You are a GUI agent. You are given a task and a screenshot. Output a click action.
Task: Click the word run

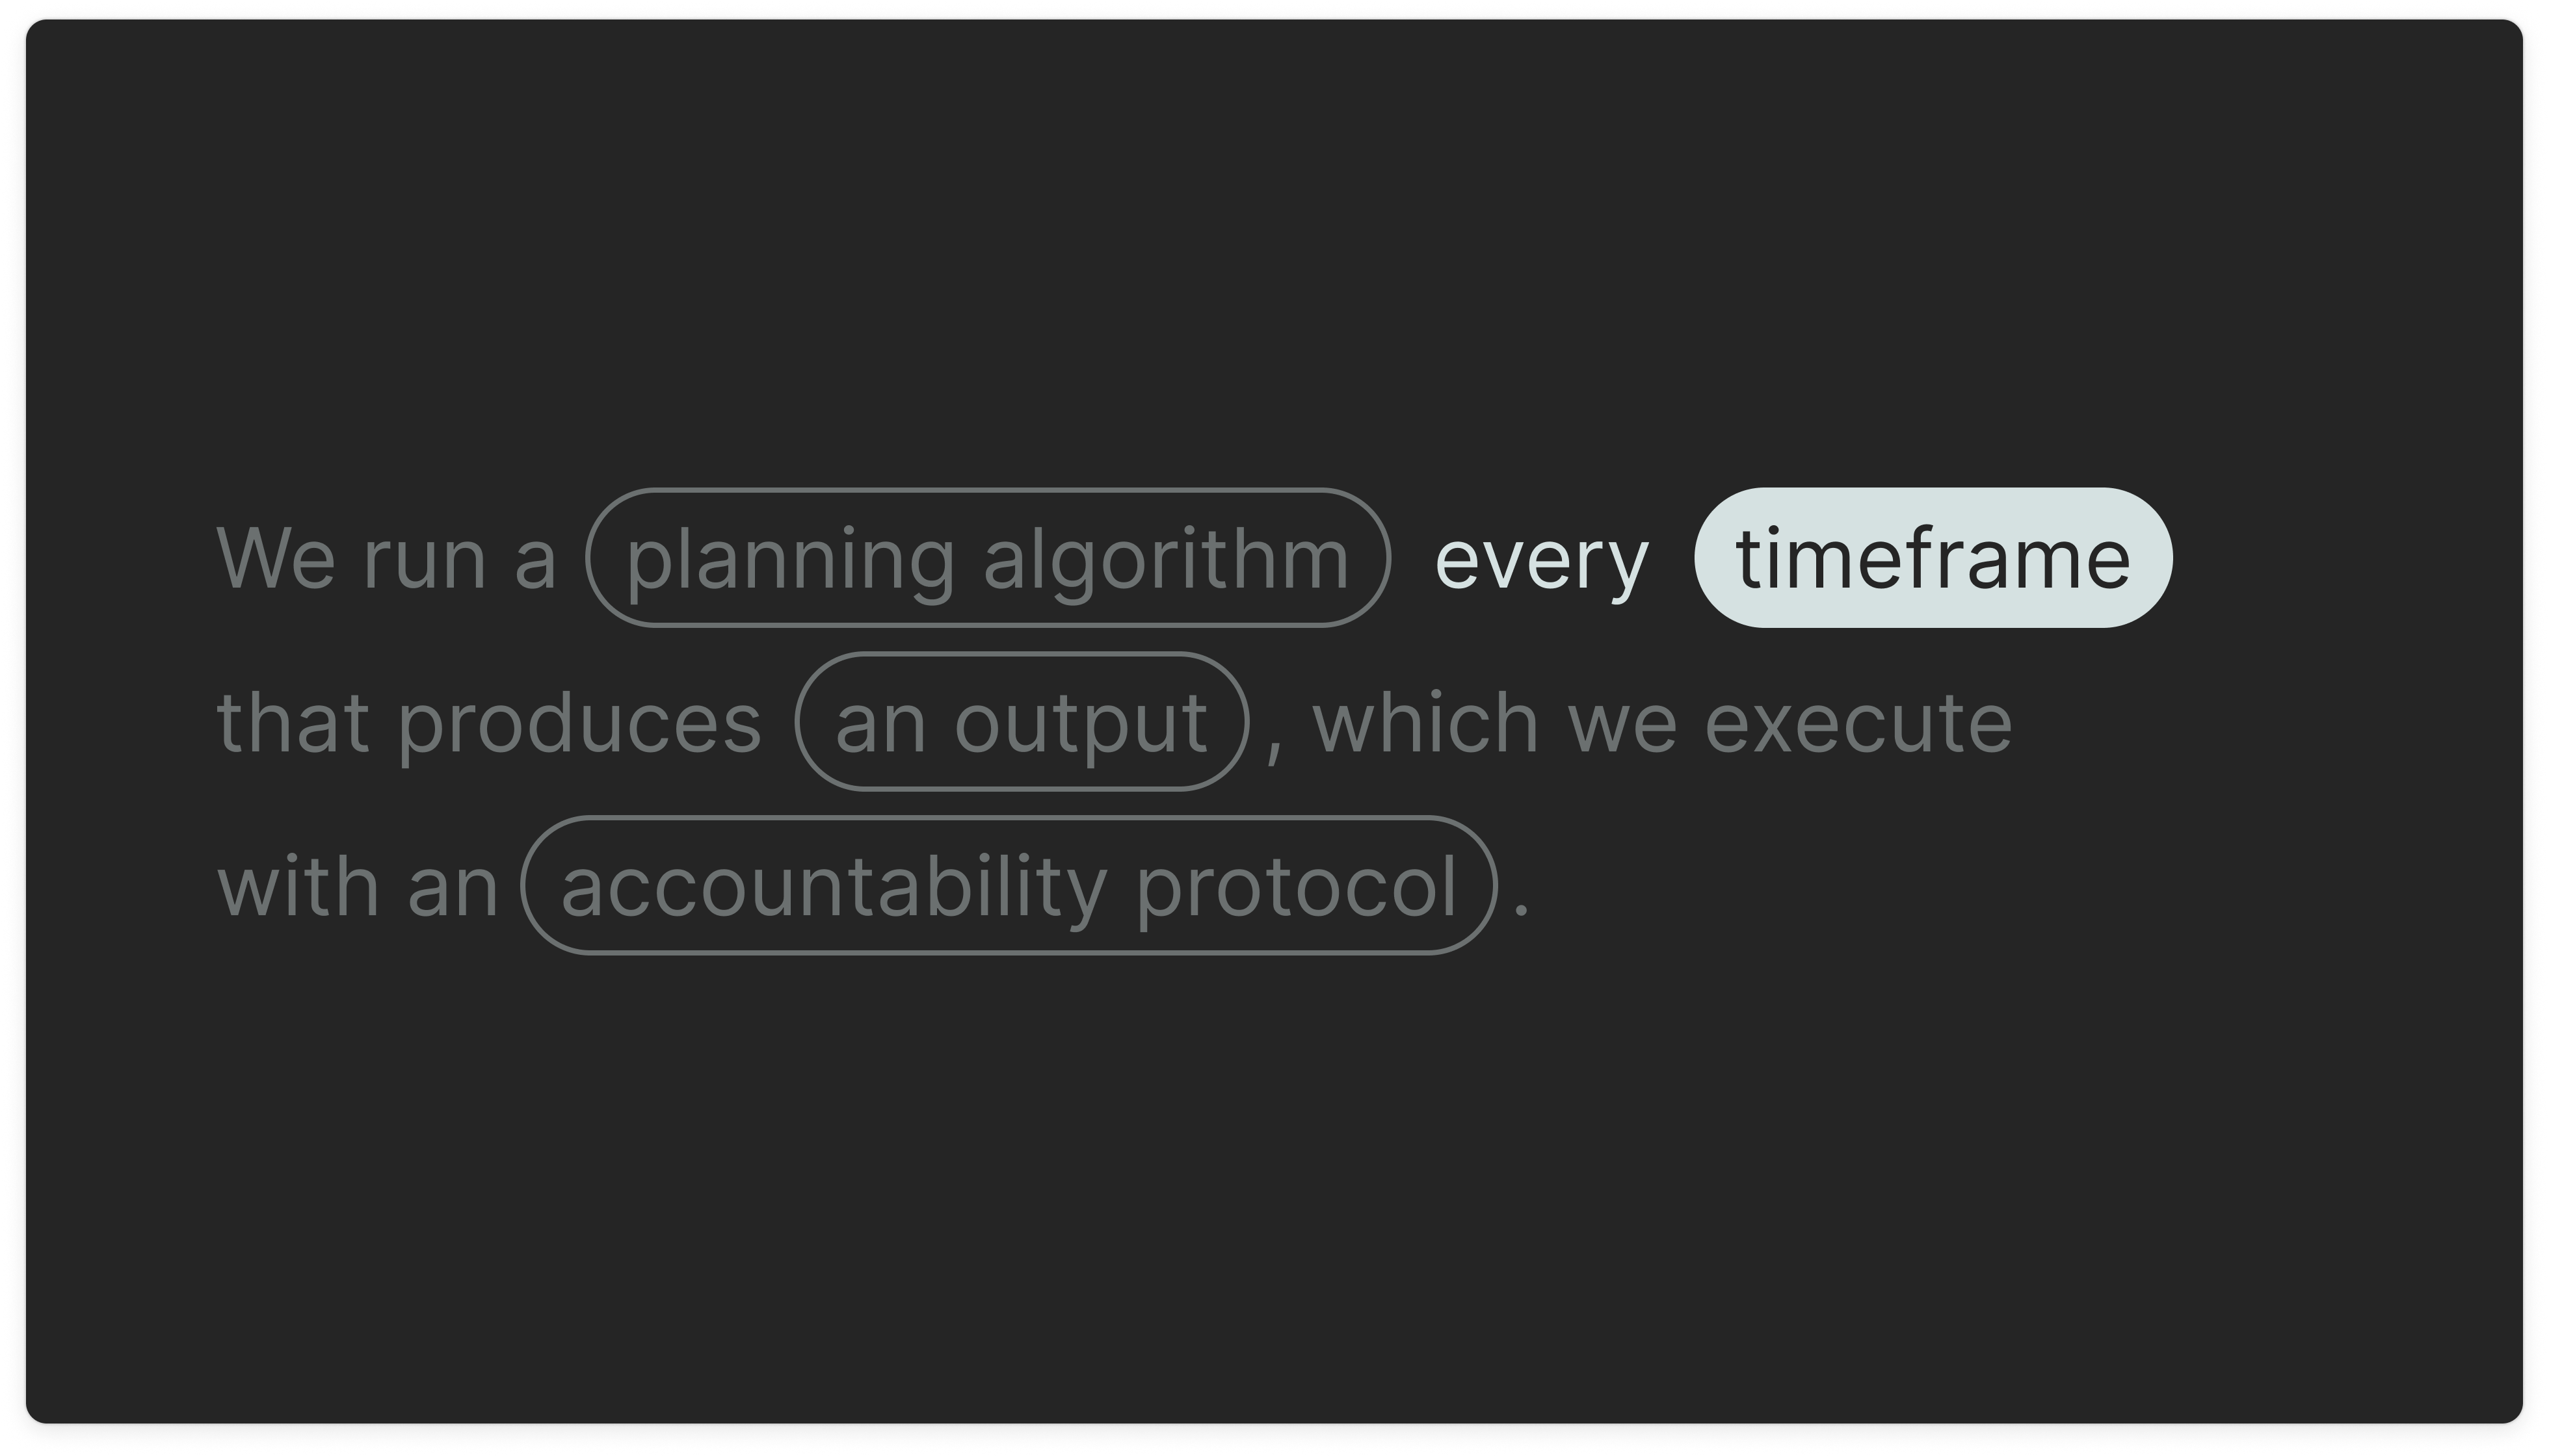(424, 562)
